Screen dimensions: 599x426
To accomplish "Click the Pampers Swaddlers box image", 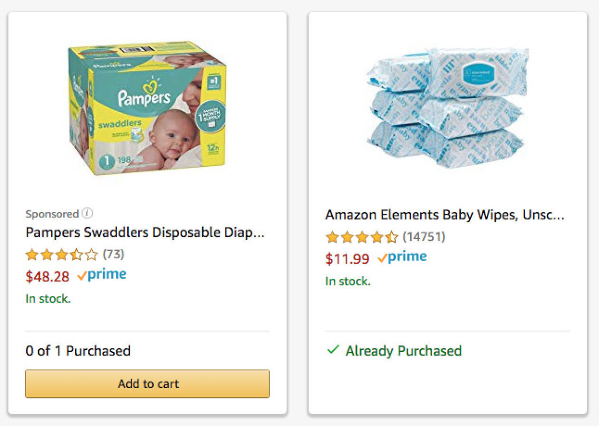I will pos(147,108).
